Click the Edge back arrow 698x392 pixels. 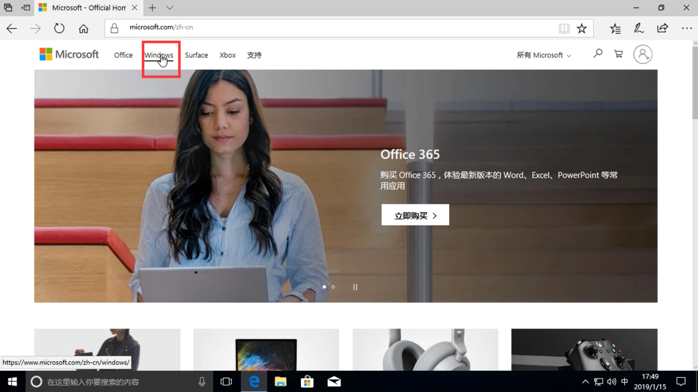pyautogui.click(x=11, y=28)
